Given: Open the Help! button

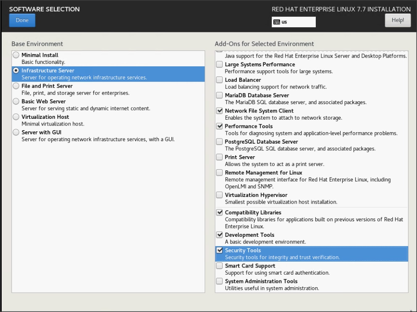Looking at the screenshot, I should pyautogui.click(x=398, y=20).
